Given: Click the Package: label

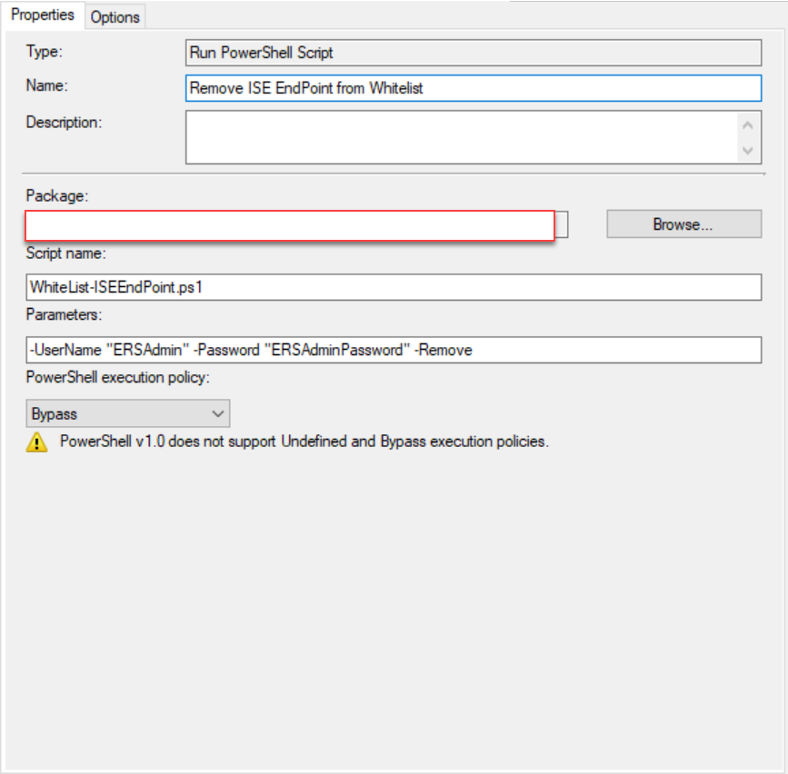Looking at the screenshot, I should pos(56,195).
